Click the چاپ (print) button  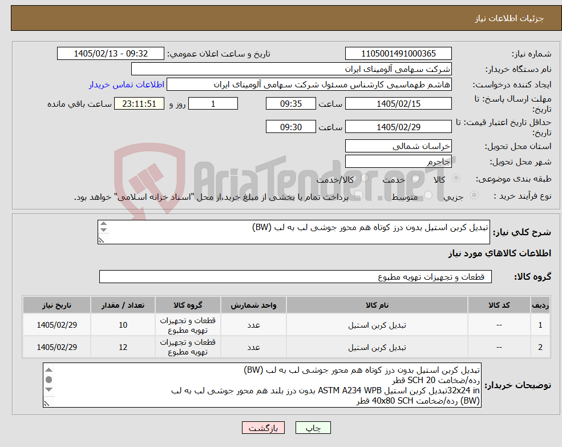(313, 428)
